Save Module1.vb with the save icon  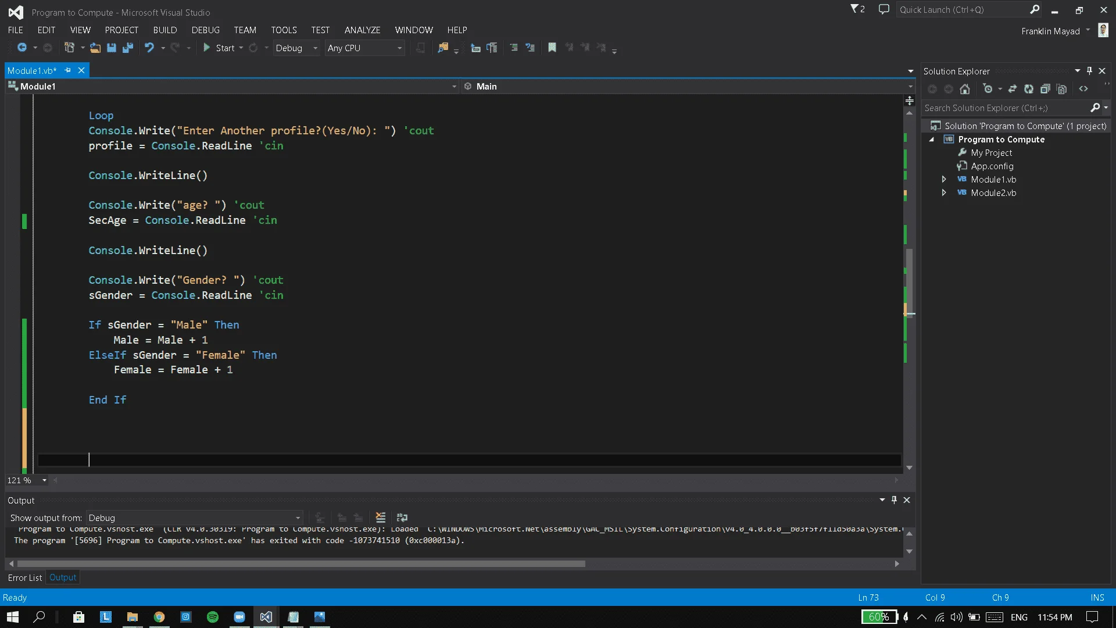[x=112, y=48]
